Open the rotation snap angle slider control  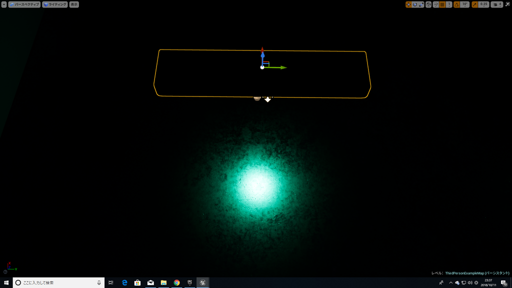click(x=464, y=6)
